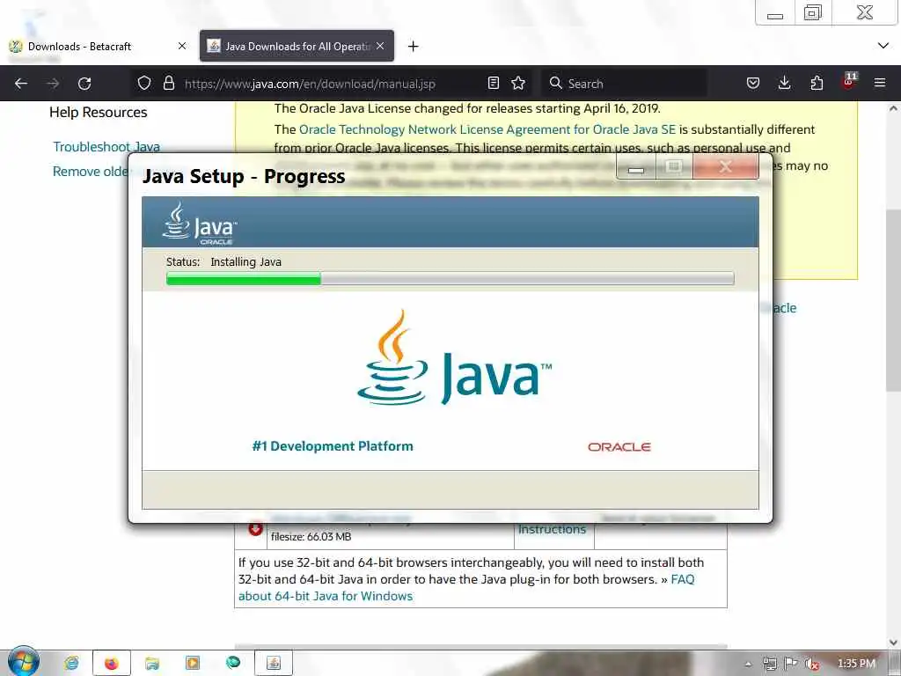Show hidden system tray icons arrow

[748, 664]
